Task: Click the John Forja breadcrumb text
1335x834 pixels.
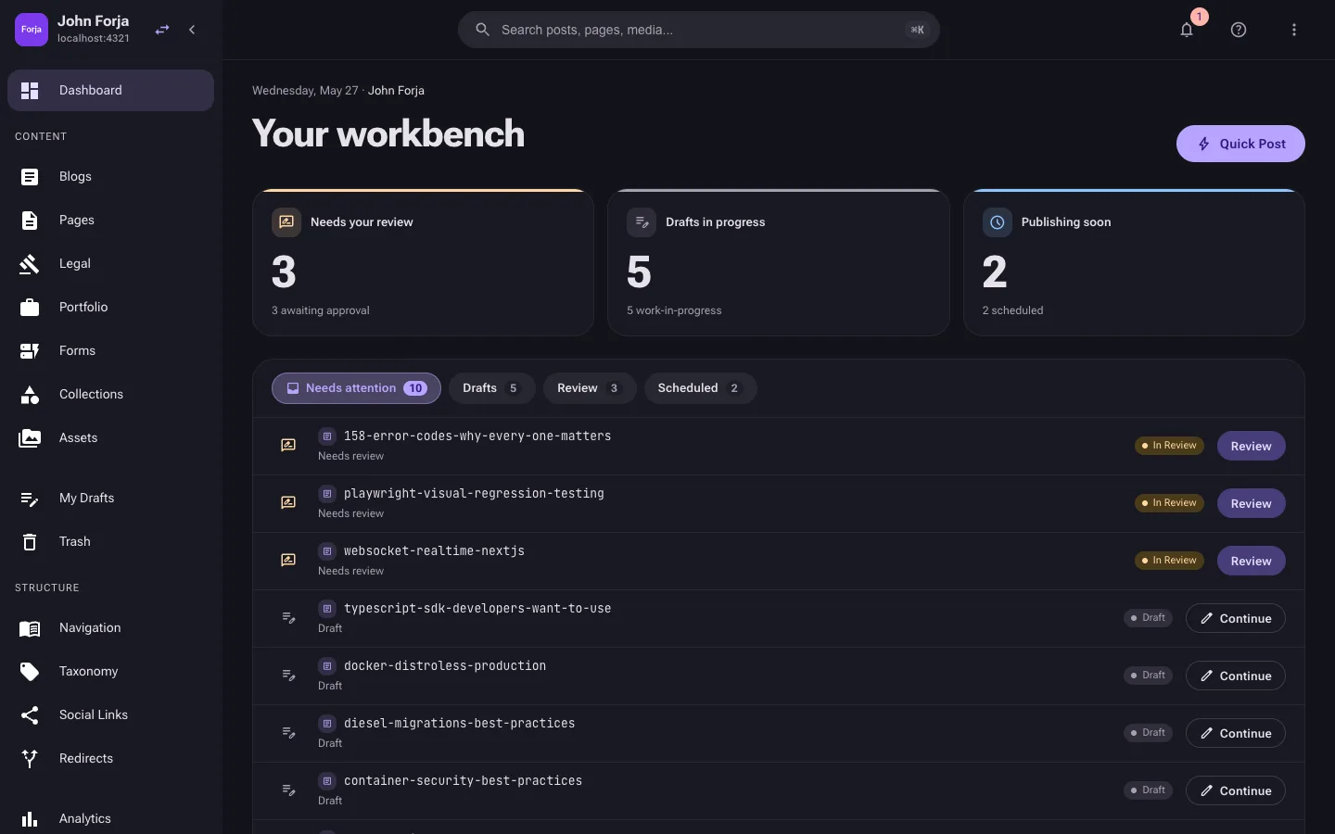Action: (396, 90)
